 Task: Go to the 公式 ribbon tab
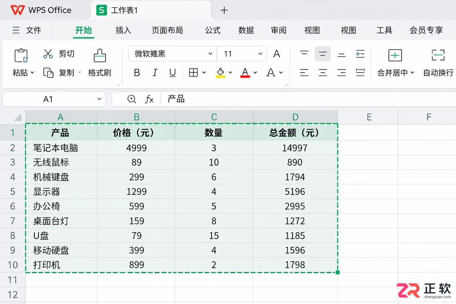(213, 30)
